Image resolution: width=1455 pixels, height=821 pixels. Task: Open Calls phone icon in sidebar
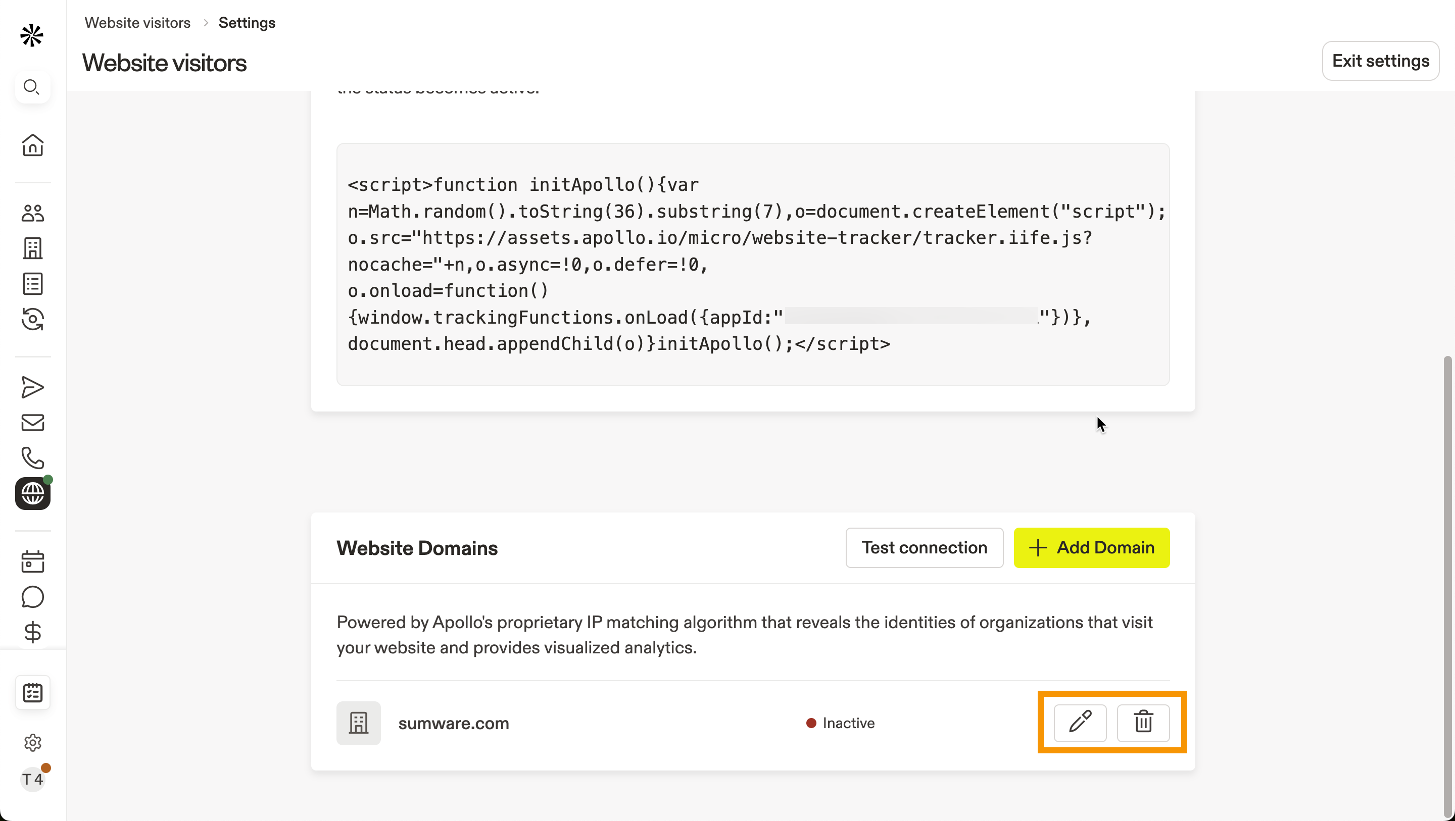coord(33,458)
